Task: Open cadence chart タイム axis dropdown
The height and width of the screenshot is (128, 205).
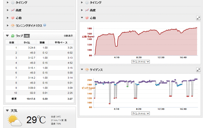Action: coord(140,113)
